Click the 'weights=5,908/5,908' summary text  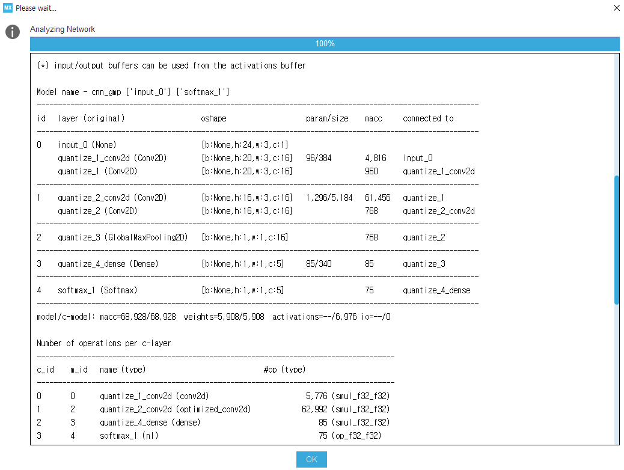[224, 317]
